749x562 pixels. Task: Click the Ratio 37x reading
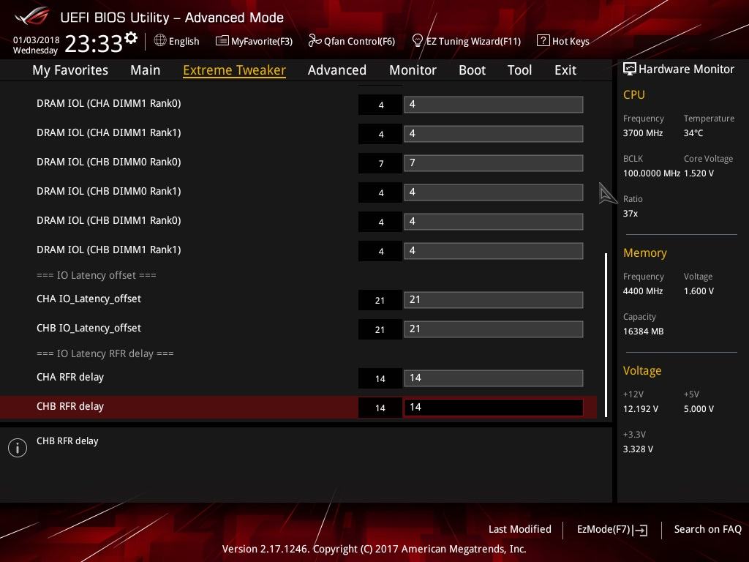pos(631,214)
